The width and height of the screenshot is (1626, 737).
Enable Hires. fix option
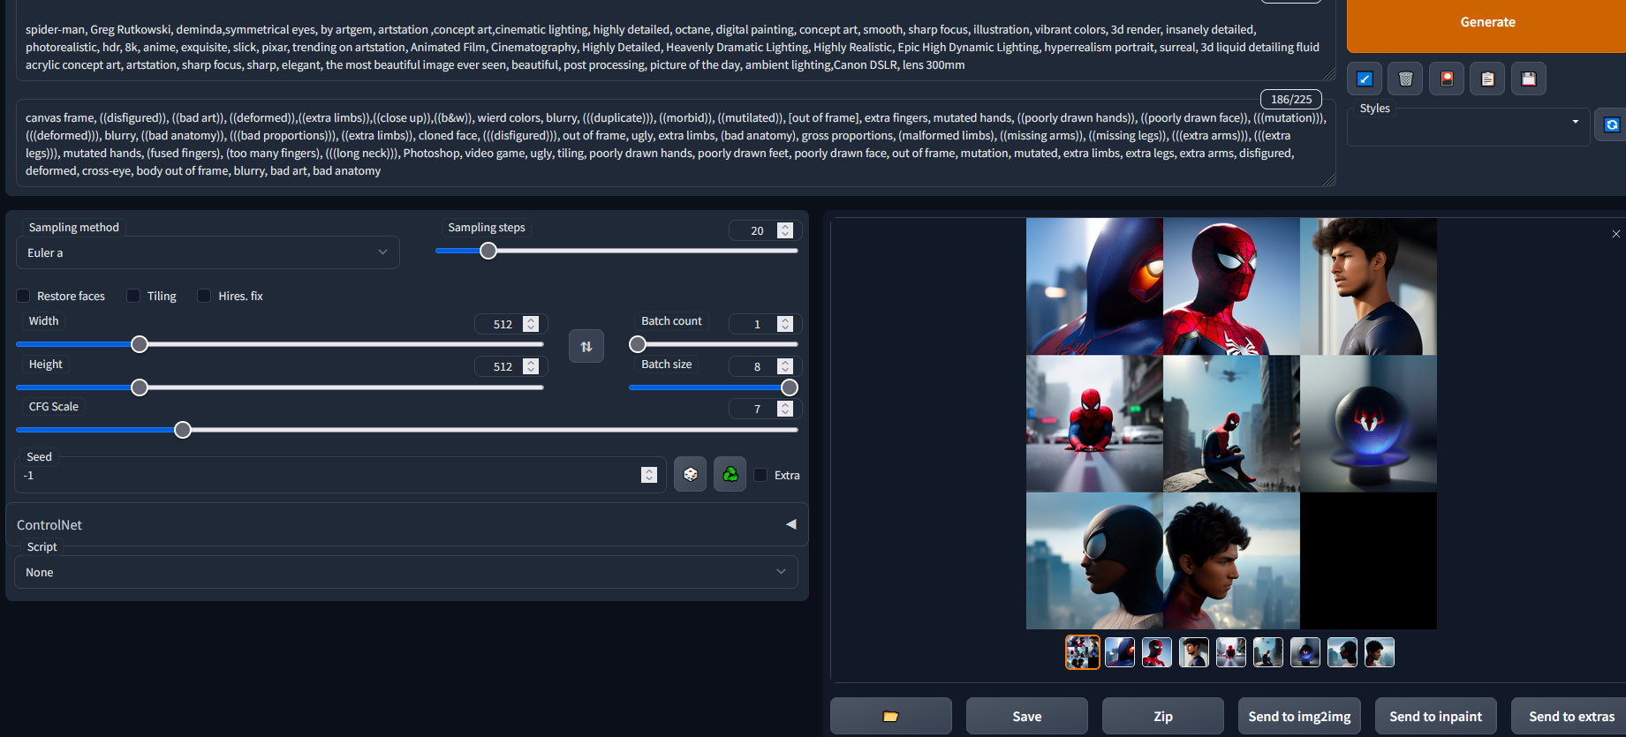pyautogui.click(x=204, y=296)
